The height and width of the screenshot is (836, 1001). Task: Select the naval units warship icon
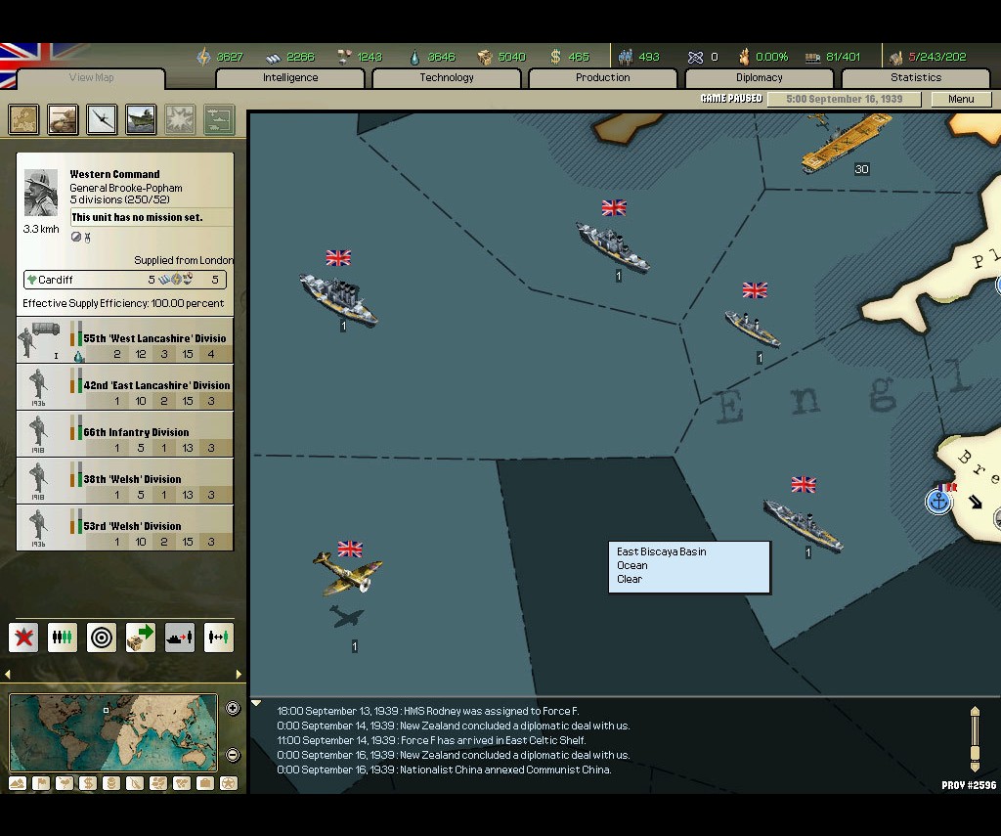(141, 119)
